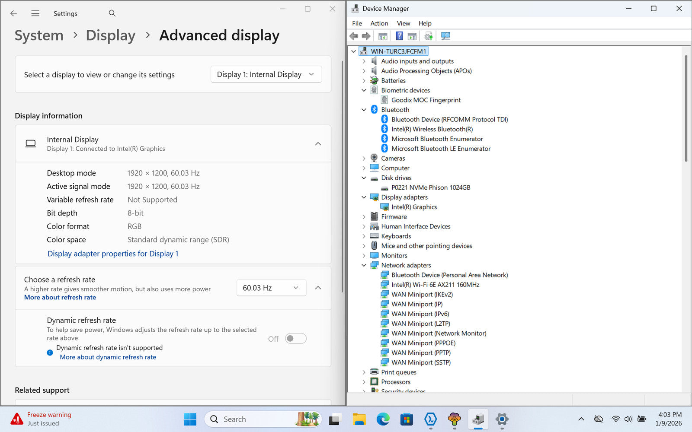Open the View menu in Device Manager
Image resolution: width=692 pixels, height=432 pixels.
pos(403,23)
